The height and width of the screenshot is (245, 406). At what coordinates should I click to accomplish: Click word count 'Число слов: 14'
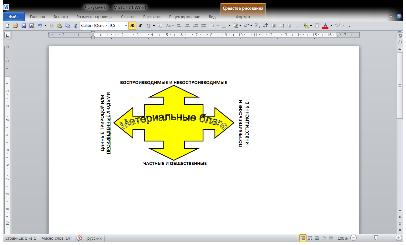tap(56, 238)
